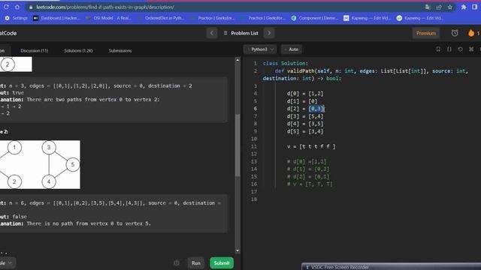Start the timer alarm clock icon

(x=455, y=33)
